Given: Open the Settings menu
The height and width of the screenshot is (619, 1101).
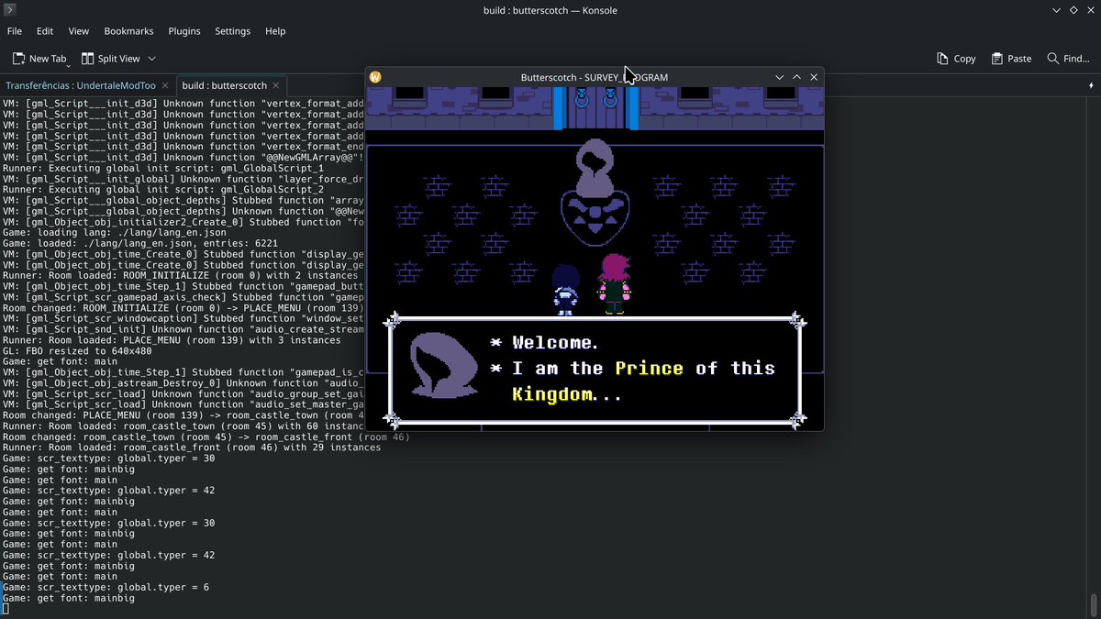Looking at the screenshot, I should point(232,30).
